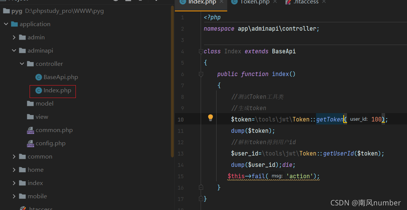407x210 pixels.
Task: Fold the class Index block at line 4
Action: (x=201, y=51)
